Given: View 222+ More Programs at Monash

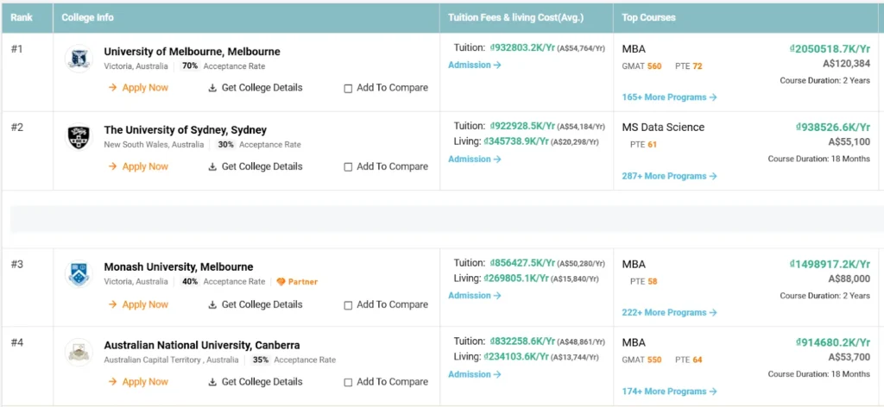Looking at the screenshot, I should (x=669, y=312).
